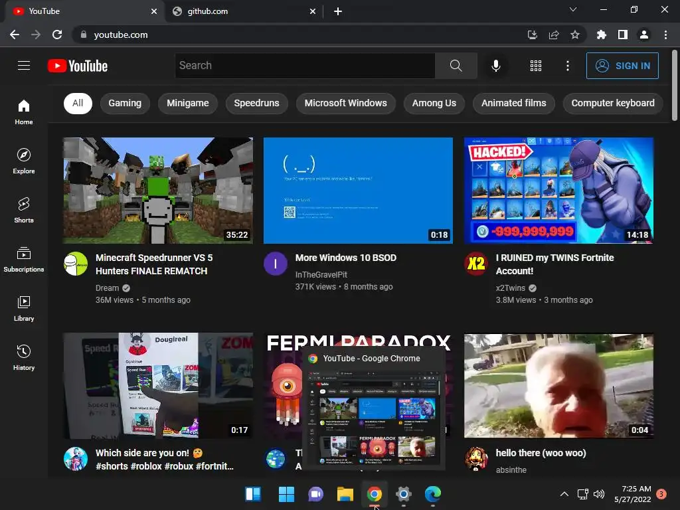Open x2Twins channel name link
This screenshot has height=510, width=680.
(x=511, y=288)
